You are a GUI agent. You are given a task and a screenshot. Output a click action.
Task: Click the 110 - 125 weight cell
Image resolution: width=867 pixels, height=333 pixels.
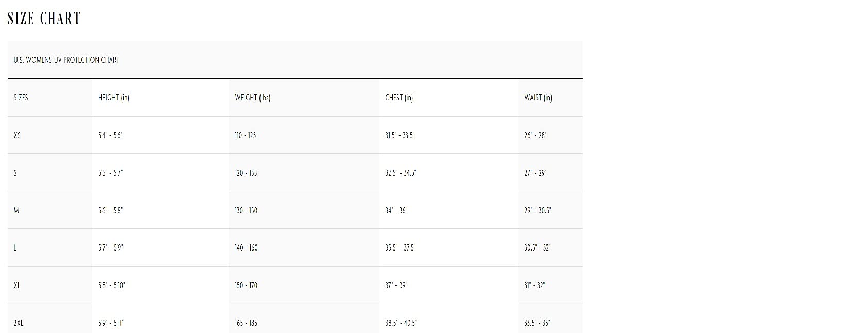246,135
